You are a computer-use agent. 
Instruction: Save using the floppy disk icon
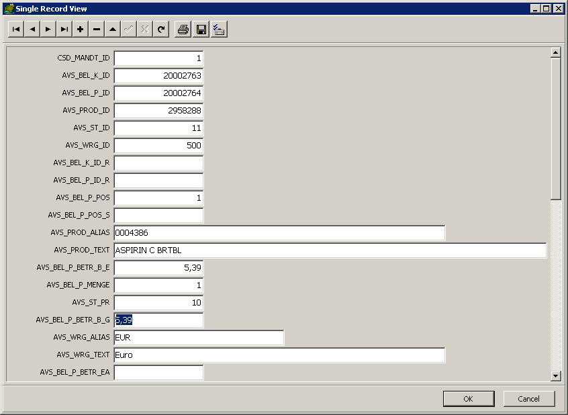(x=201, y=30)
